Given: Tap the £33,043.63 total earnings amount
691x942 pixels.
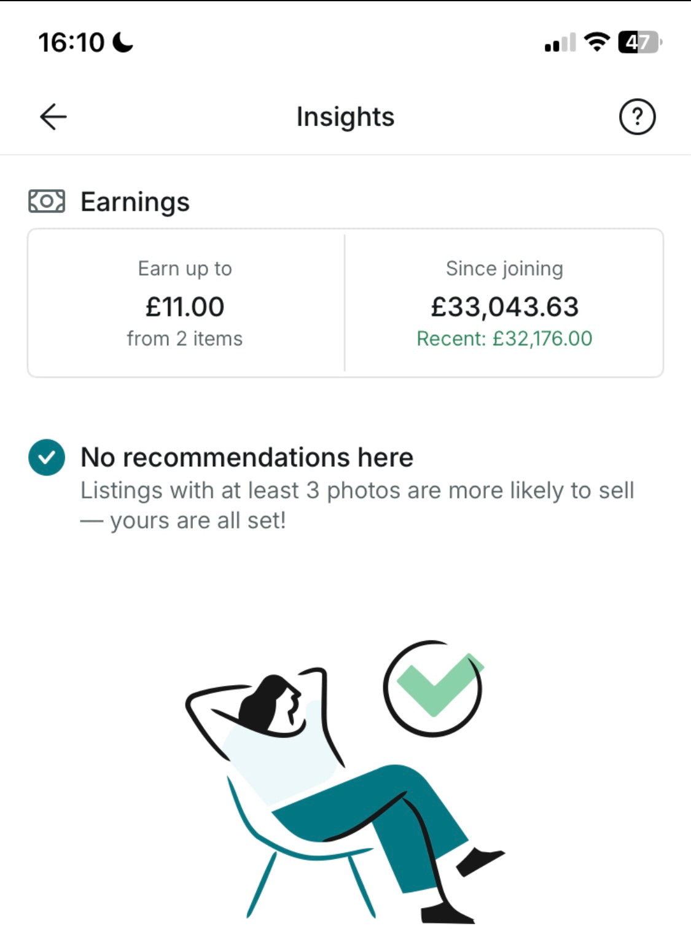Looking at the screenshot, I should [504, 307].
